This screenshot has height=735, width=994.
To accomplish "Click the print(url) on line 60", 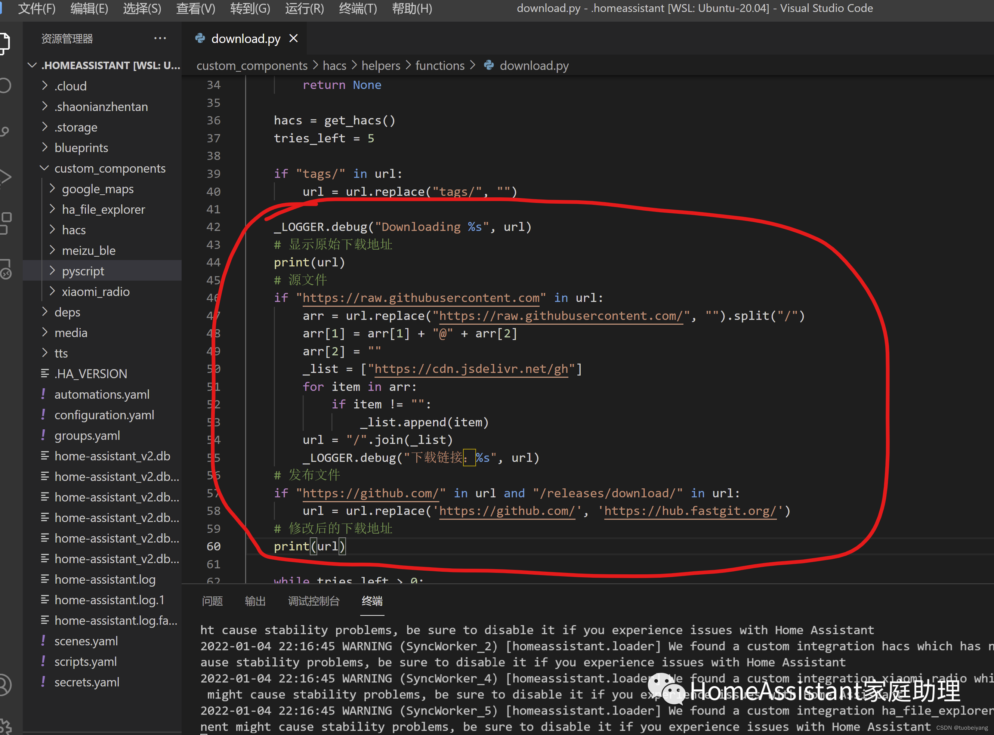I will 309,546.
